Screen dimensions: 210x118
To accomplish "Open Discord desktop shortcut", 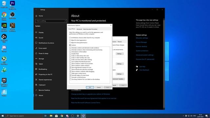I will (4, 49).
